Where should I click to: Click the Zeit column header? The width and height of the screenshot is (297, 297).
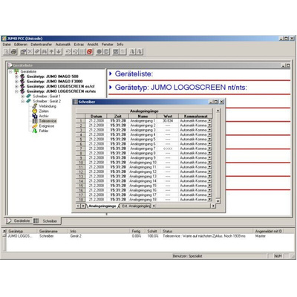pos(118,116)
